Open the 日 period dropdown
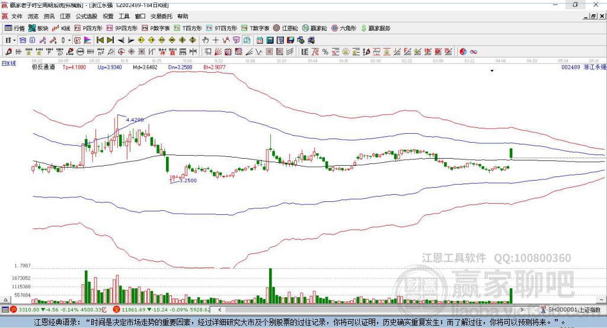 point(11,40)
